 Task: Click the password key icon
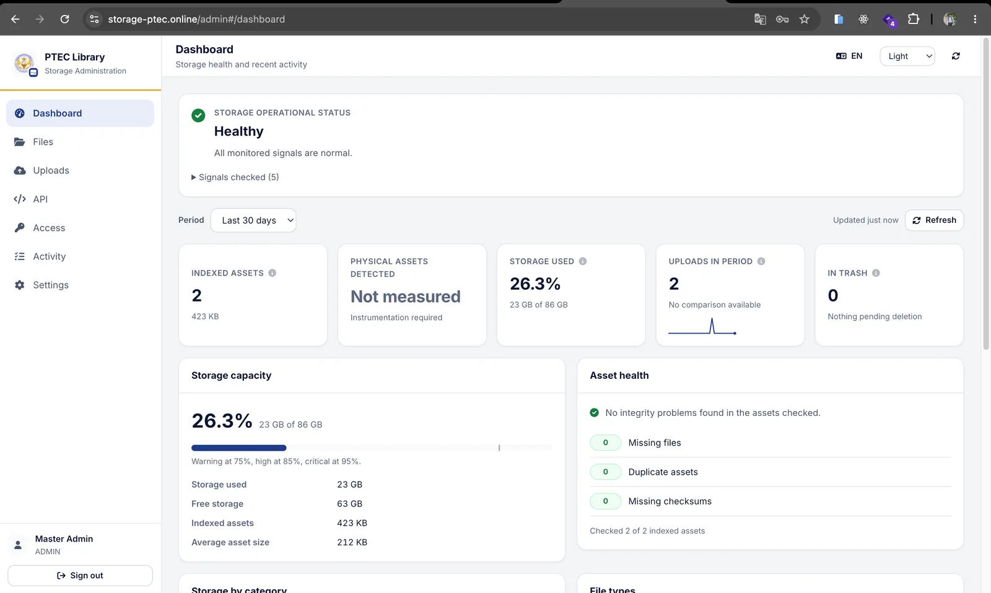pos(782,19)
